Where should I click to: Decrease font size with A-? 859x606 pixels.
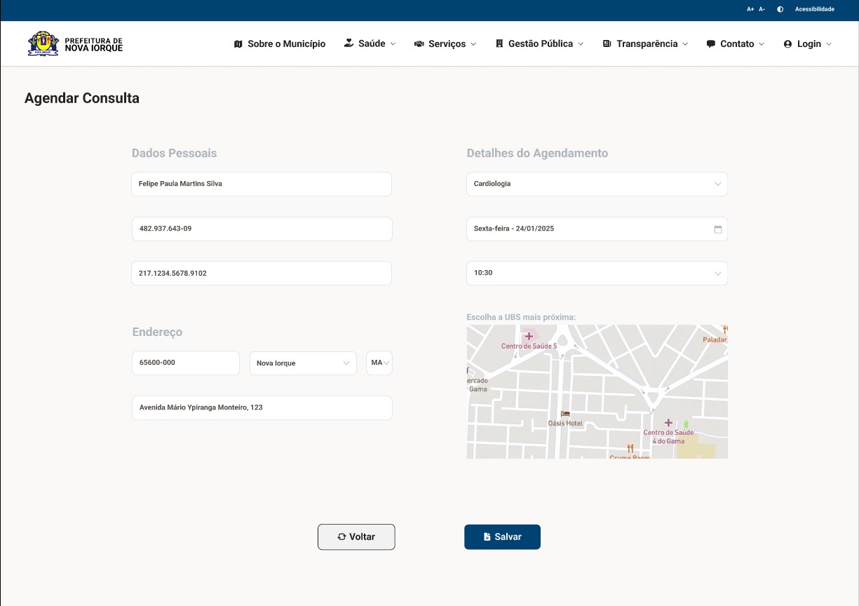coord(762,9)
